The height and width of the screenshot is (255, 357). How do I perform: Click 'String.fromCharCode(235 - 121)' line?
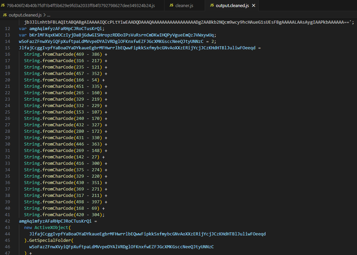point(66,67)
